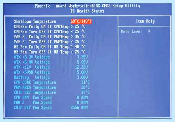Viewport: 175px width, 122px height.
Task: Click the Battery Voltage label
Action: (x=32, y=77)
